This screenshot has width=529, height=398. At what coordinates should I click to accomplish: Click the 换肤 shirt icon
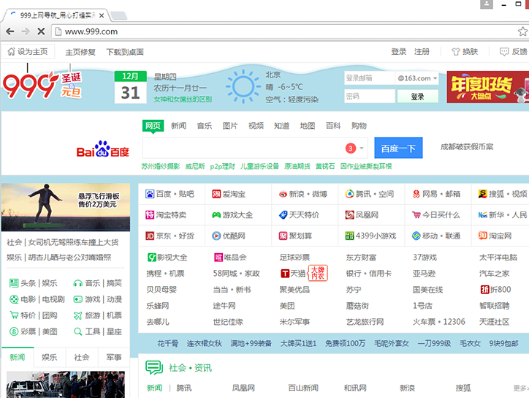coord(456,52)
